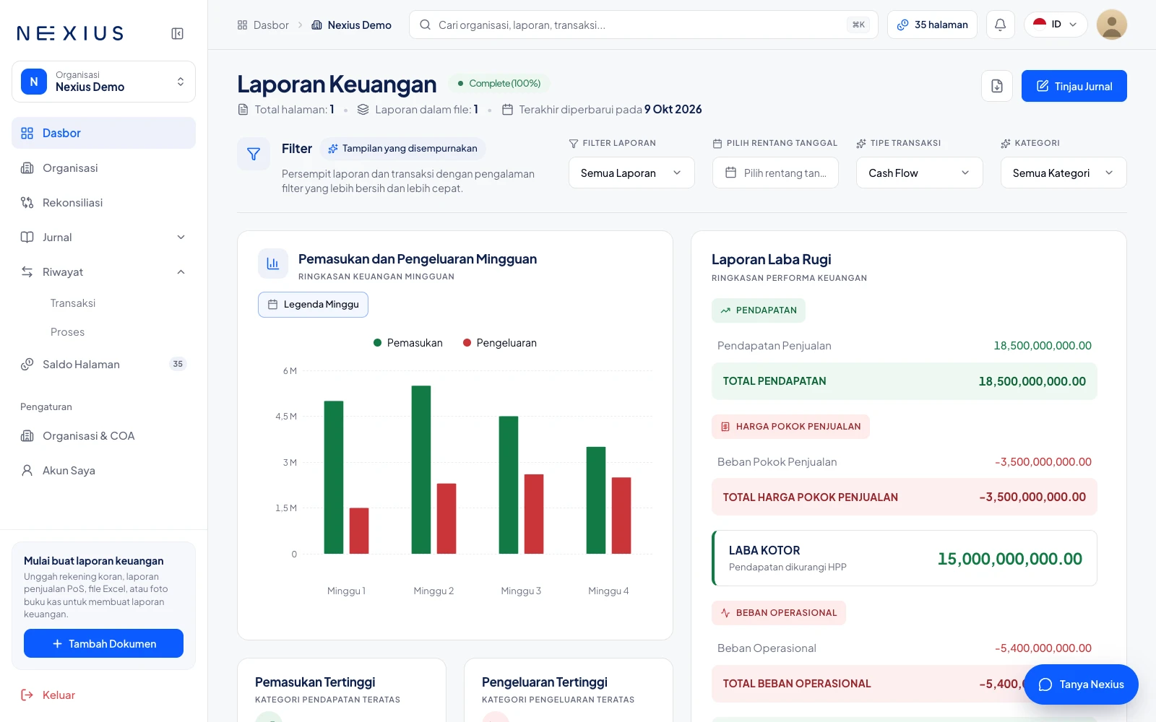Click the Akun Saya person icon
The image size is (1156, 722).
[27, 471]
